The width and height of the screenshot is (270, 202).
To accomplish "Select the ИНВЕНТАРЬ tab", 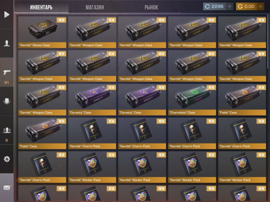I will pyautogui.click(x=41, y=7).
